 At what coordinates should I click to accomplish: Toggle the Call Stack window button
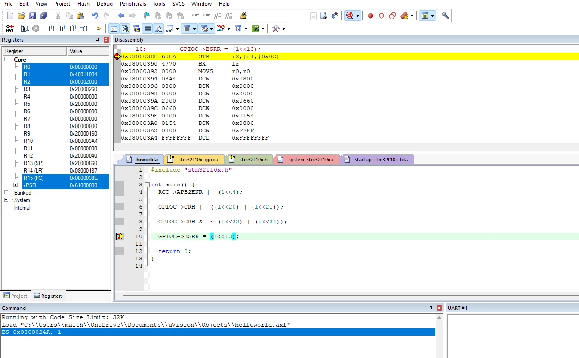coord(158,29)
